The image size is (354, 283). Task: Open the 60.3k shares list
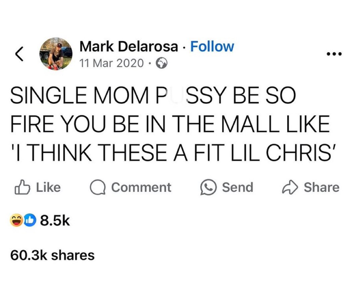[53, 255]
